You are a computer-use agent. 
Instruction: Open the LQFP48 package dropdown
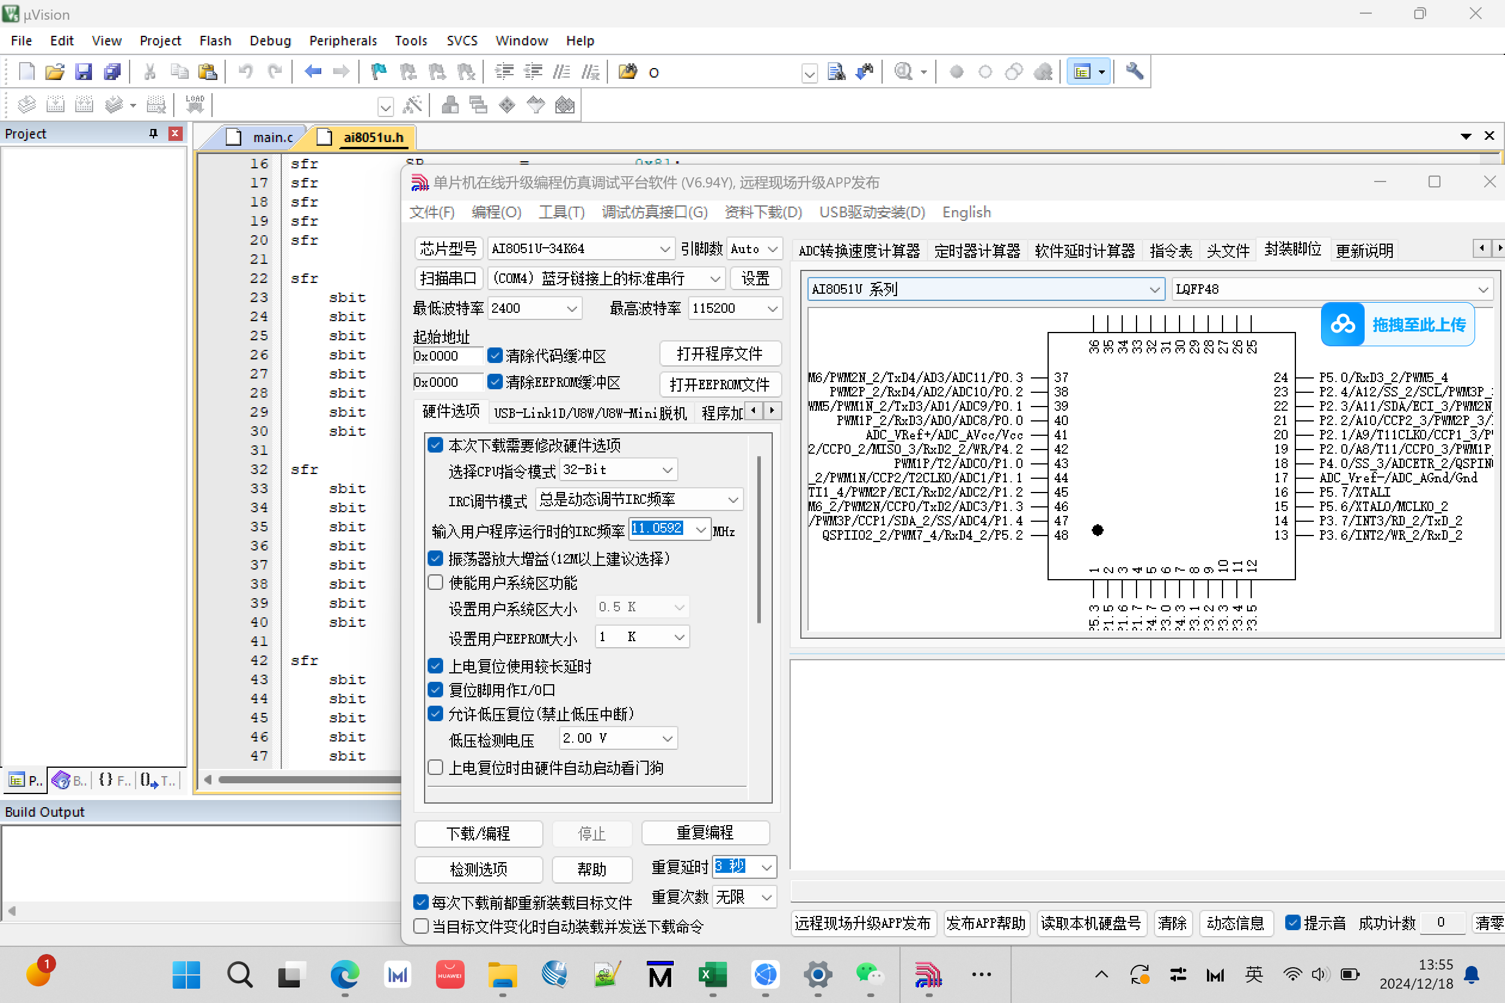coord(1332,289)
